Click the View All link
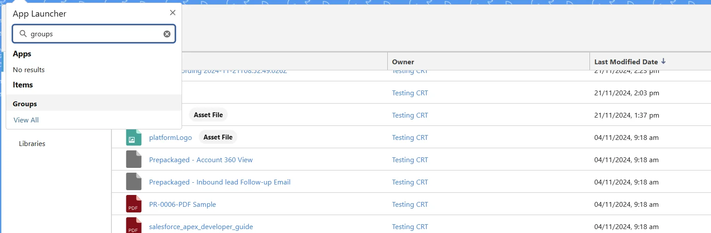 (x=26, y=120)
